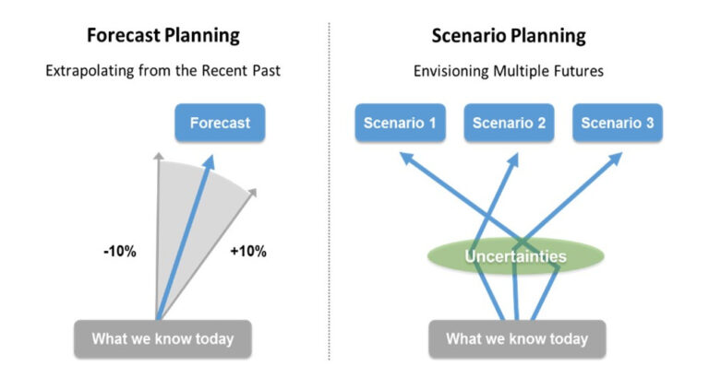Click 'Extrapolating from the Recent Past' subtitle

point(163,71)
